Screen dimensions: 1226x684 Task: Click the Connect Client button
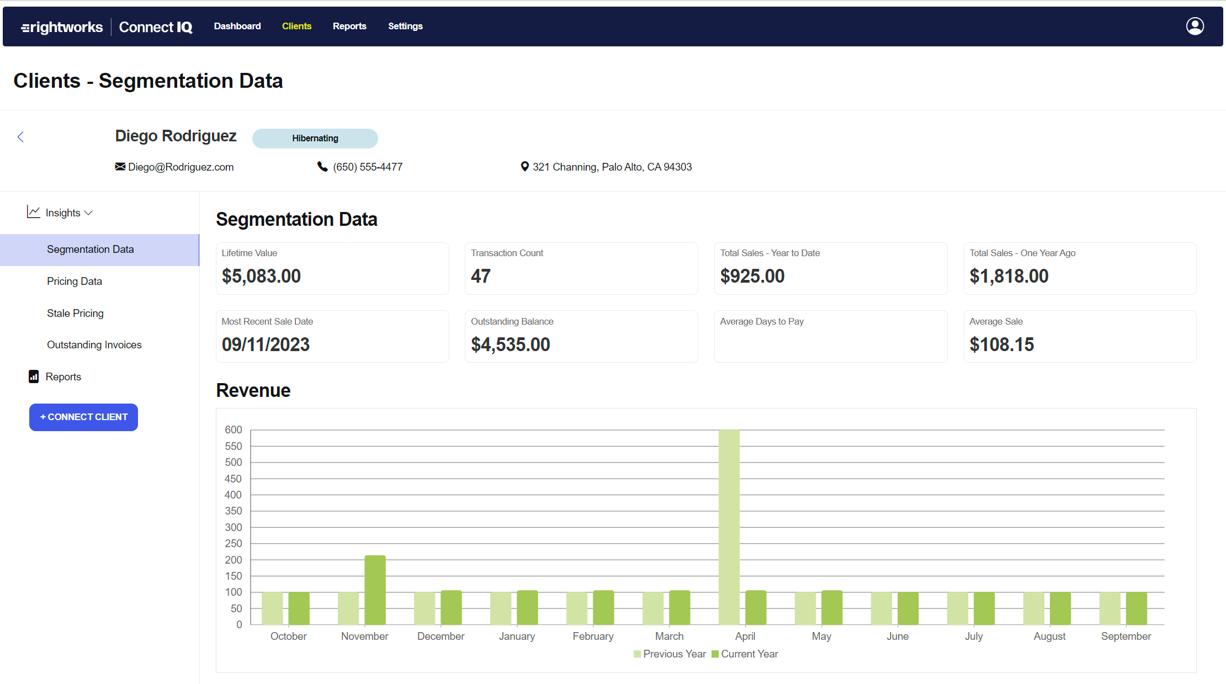[x=83, y=417]
